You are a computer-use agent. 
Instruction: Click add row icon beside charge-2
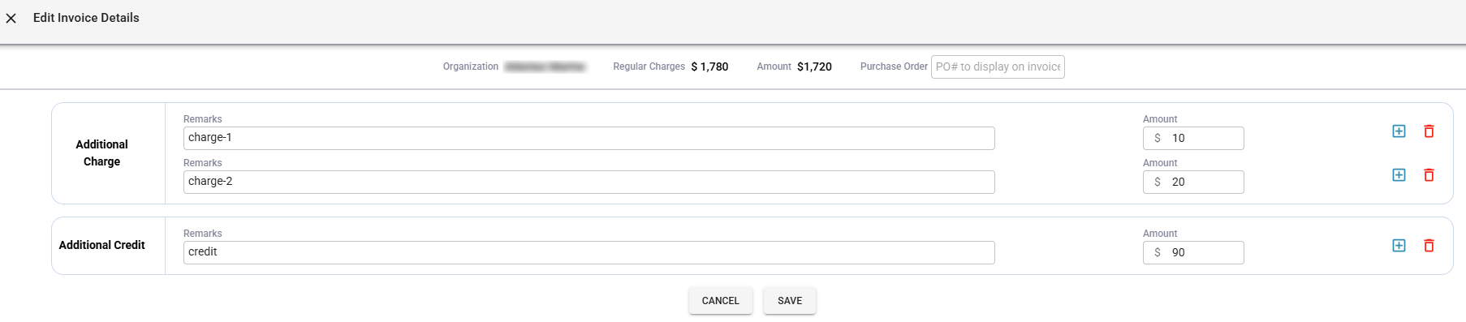(x=1399, y=175)
